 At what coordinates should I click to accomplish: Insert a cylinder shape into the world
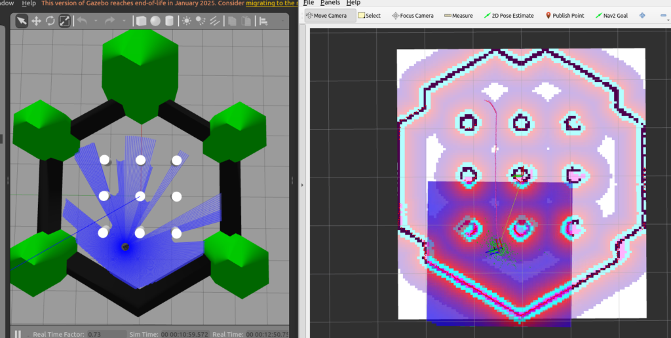tap(170, 21)
